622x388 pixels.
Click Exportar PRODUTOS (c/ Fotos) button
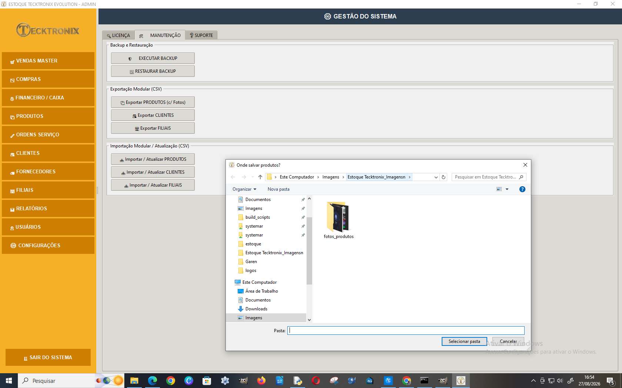coord(153,102)
